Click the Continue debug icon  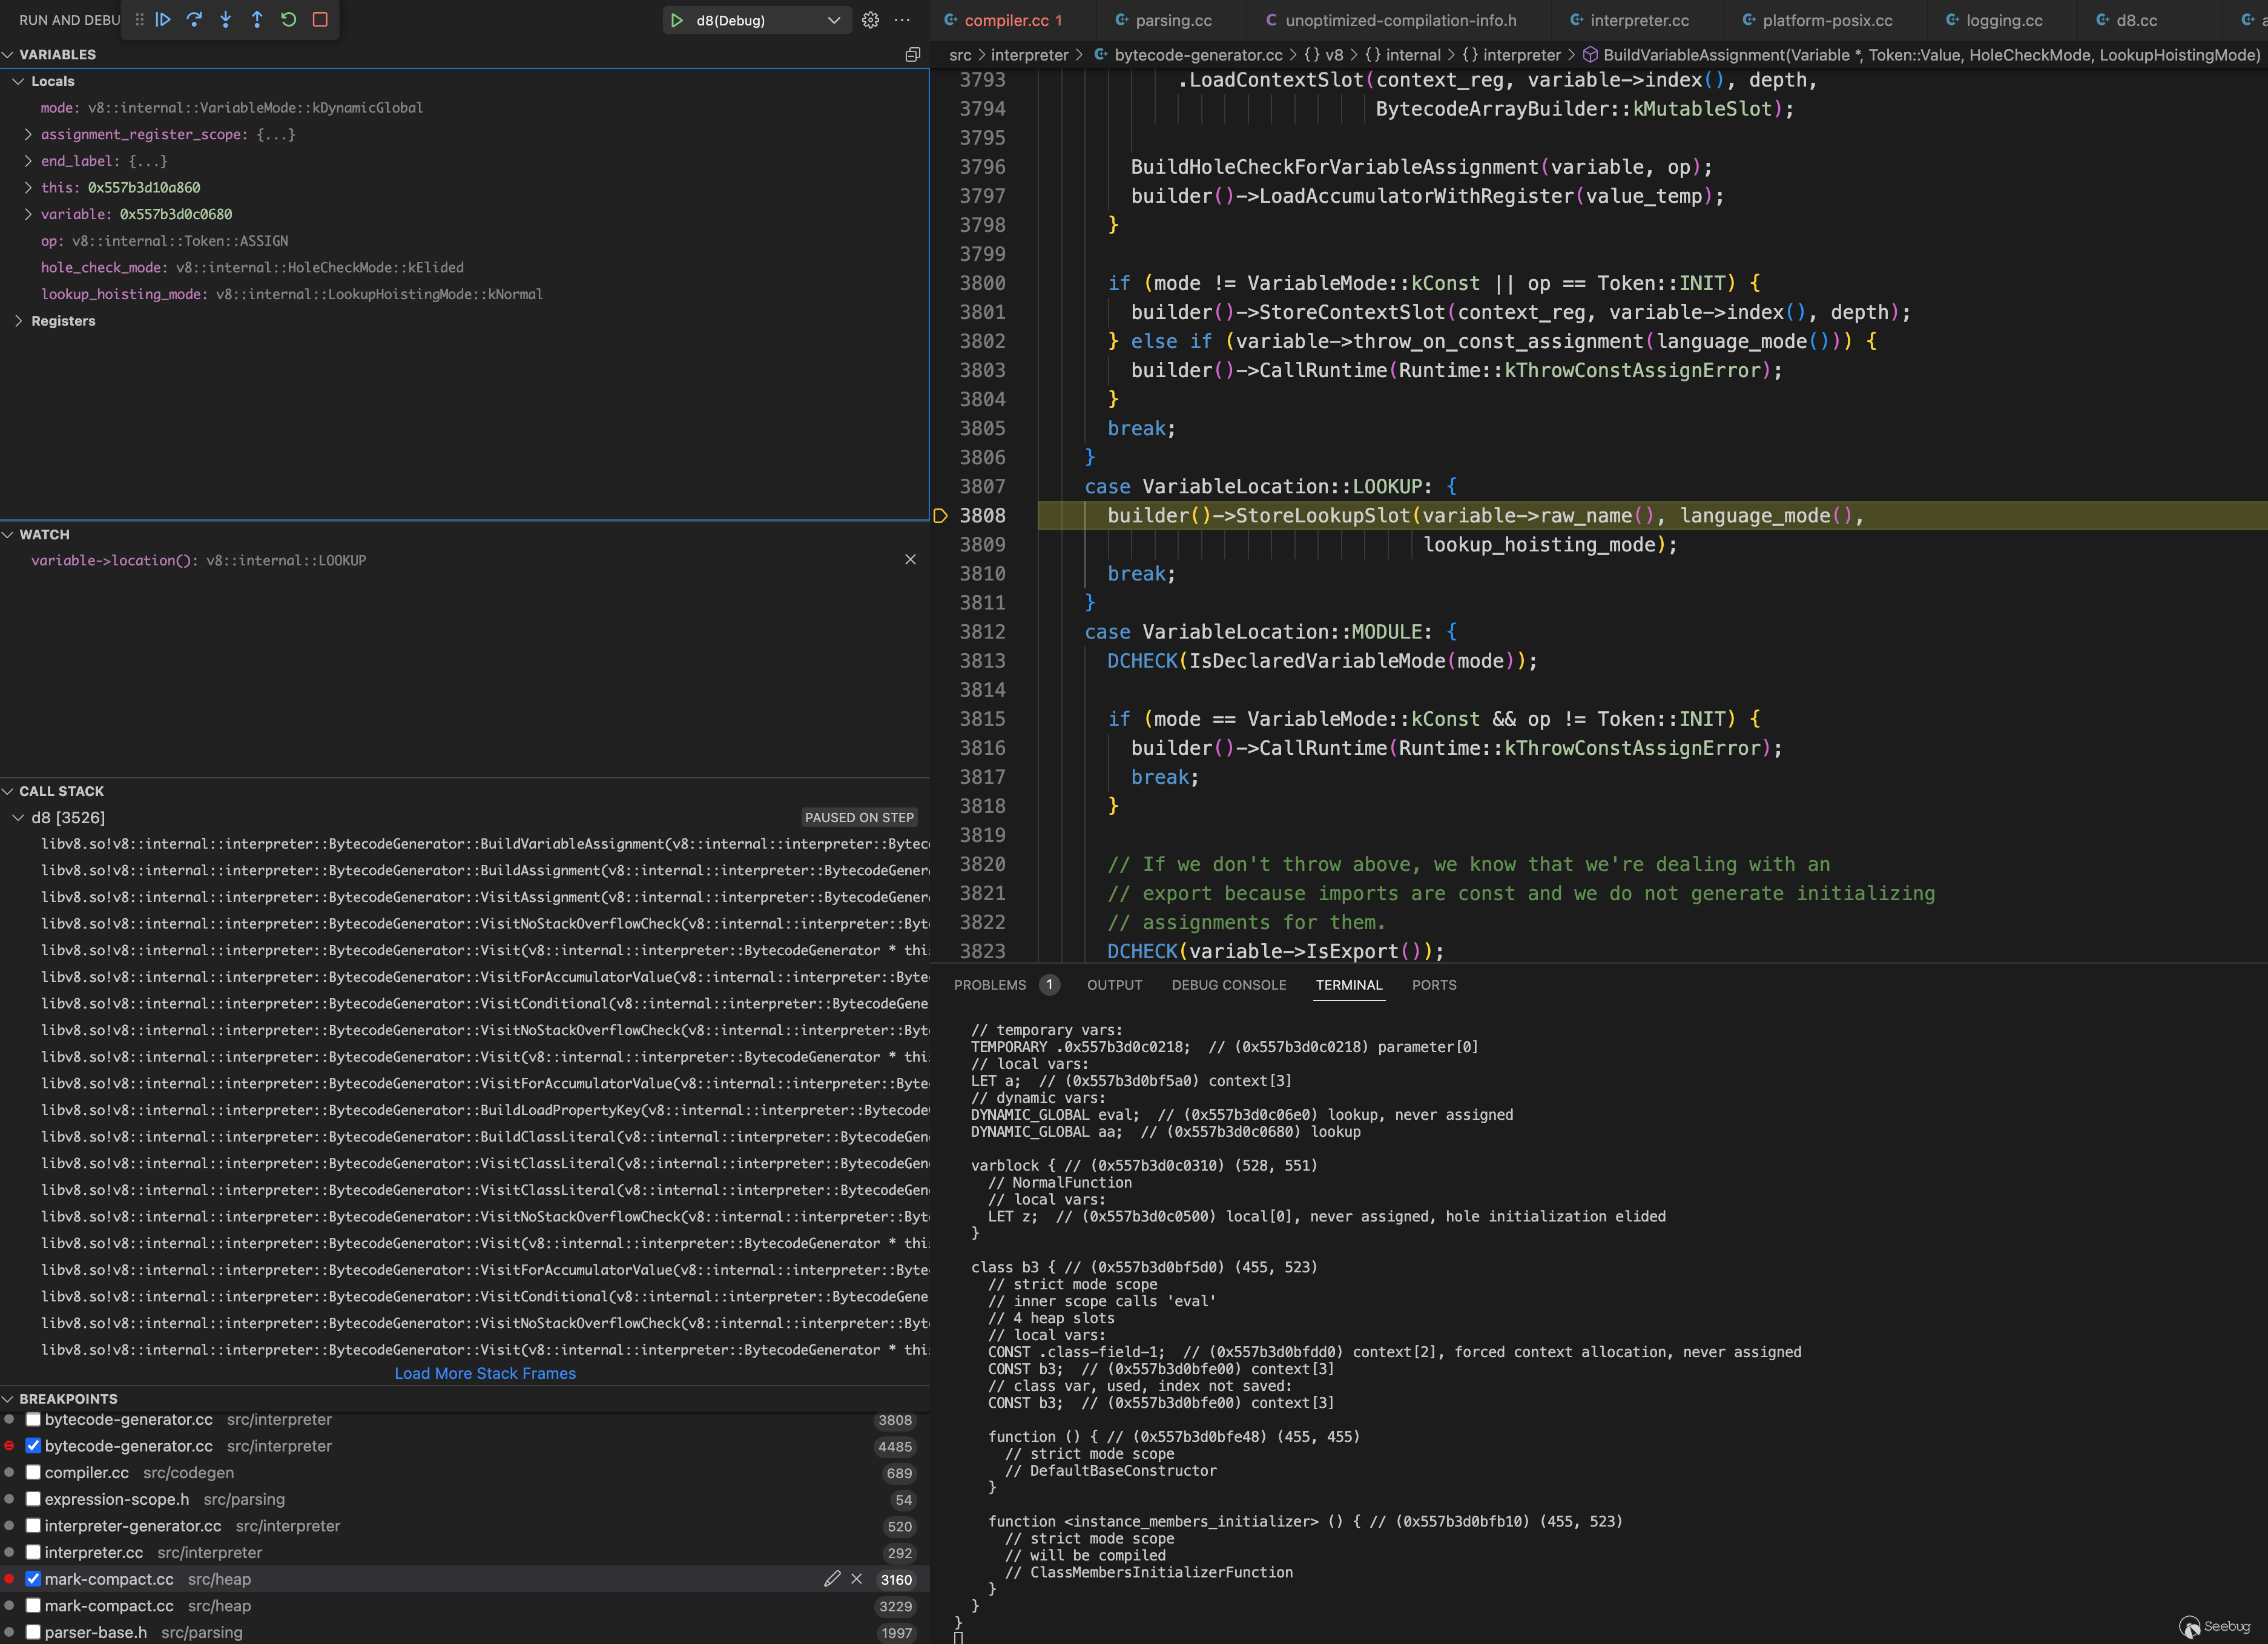coord(163,19)
